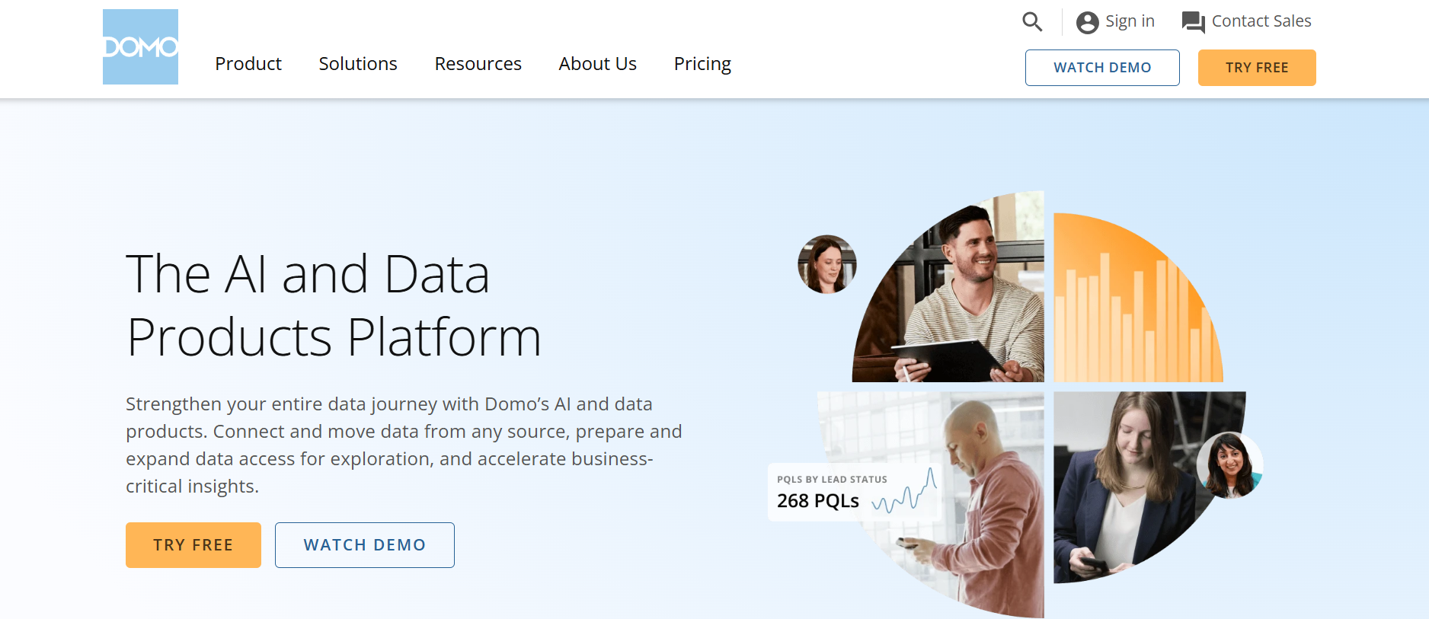Click the Sign in user avatar icon
The height and width of the screenshot is (619, 1429).
[x=1088, y=22]
